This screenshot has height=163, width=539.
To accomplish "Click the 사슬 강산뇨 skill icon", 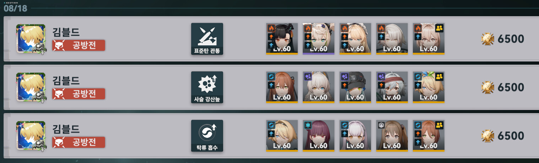I will [207, 87].
